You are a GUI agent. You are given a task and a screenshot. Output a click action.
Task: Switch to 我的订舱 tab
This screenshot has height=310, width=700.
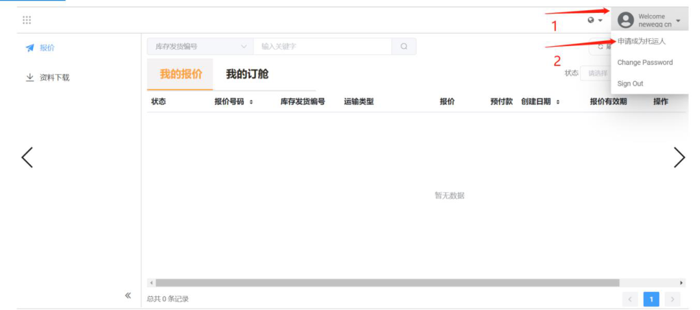pyautogui.click(x=247, y=74)
